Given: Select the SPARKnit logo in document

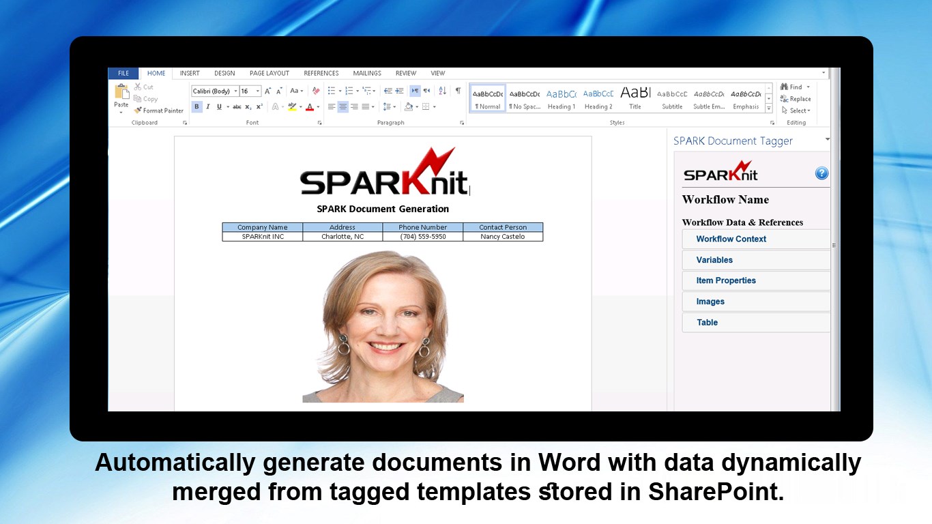Looking at the screenshot, I should 384,171.
